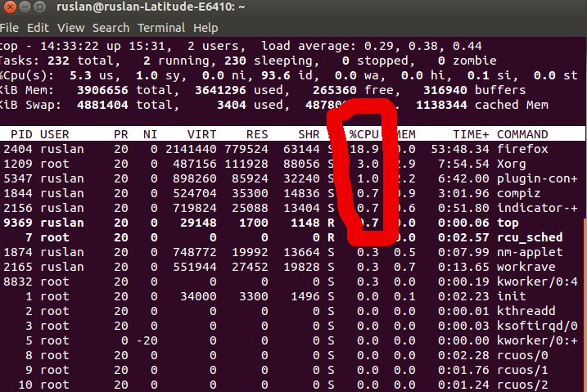Select the rcu_sched command name
Image resolution: width=587 pixels, height=392 pixels.
(x=530, y=237)
